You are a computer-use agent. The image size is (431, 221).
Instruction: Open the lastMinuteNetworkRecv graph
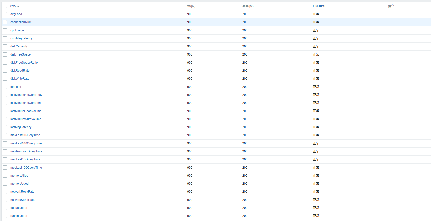[x=26, y=95]
